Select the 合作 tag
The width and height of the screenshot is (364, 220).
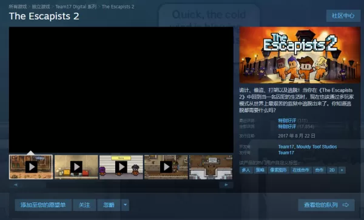point(319,170)
